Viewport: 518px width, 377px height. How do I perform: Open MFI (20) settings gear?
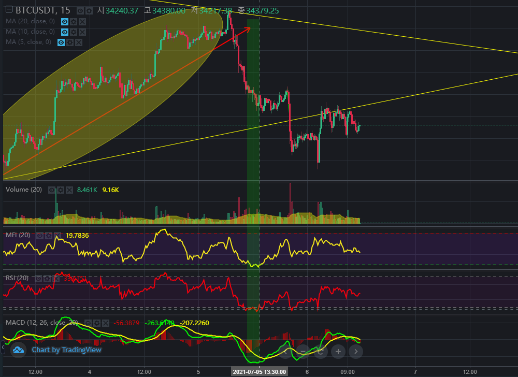[48, 236]
